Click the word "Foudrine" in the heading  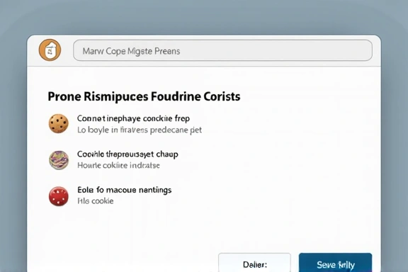[176, 96]
